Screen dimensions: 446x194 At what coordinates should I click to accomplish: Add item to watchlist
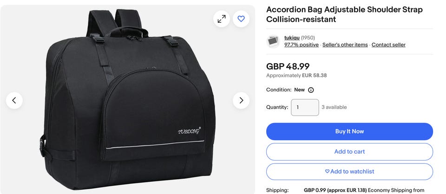click(349, 172)
